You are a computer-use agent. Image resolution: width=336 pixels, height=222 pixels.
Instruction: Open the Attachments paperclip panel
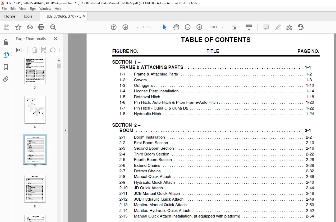tap(6, 79)
